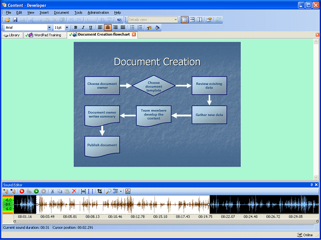Open the Arial font name dropdown
The height and width of the screenshot is (240, 321).
(49, 27)
